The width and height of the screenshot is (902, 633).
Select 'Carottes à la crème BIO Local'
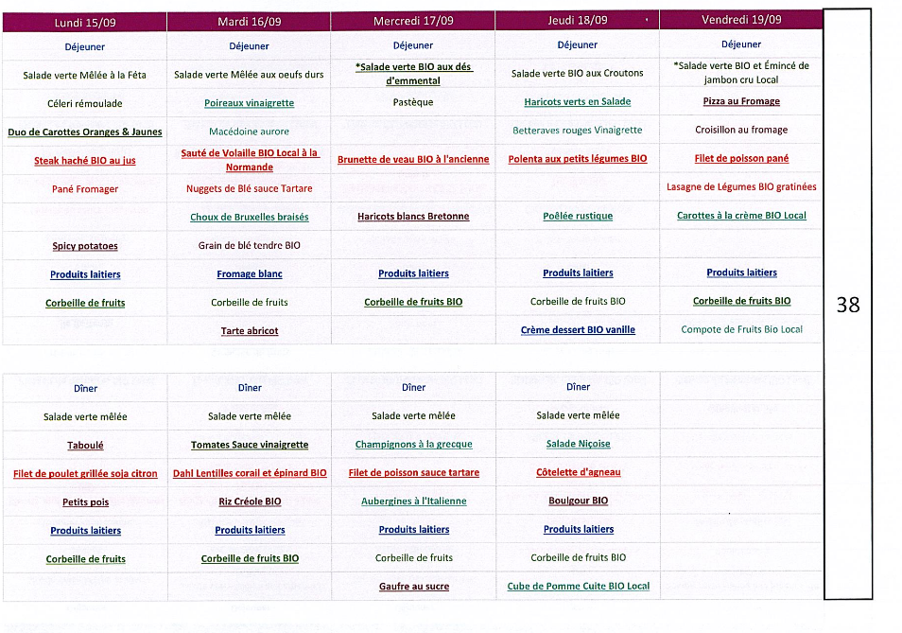[x=741, y=215]
